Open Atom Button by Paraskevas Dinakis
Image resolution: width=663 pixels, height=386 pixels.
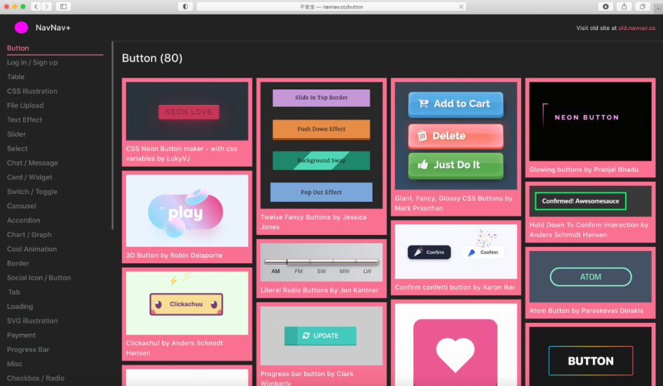click(x=590, y=277)
